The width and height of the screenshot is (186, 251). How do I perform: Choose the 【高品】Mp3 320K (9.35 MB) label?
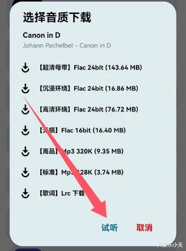tap(81, 151)
